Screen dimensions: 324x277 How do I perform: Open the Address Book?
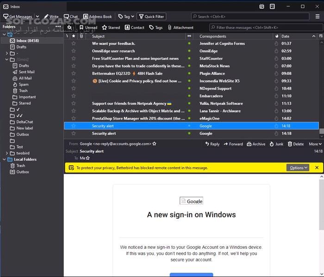pos(98,17)
